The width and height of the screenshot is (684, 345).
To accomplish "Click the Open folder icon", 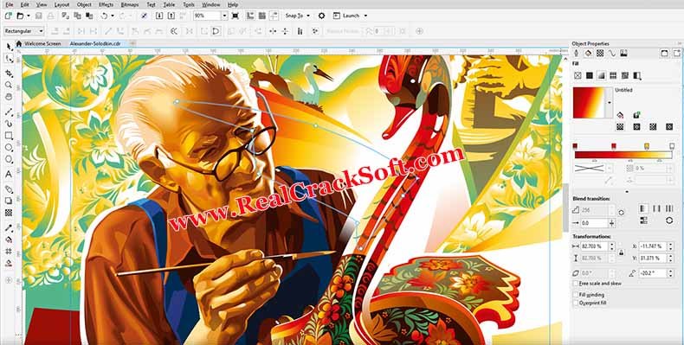I will pos(20,16).
